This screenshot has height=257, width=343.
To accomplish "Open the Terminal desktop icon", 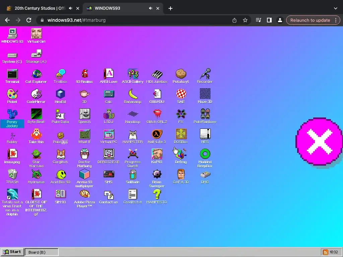I will (x=12, y=76).
